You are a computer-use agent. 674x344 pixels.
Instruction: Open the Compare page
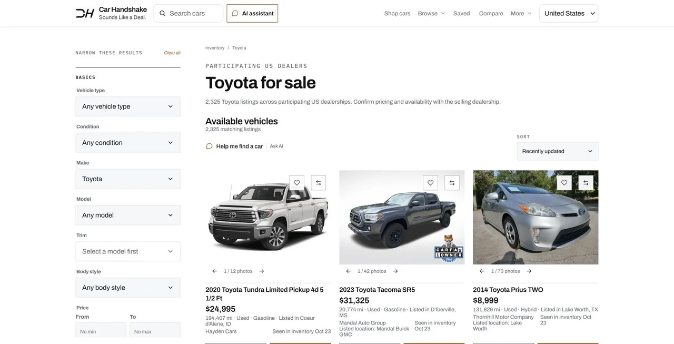click(x=491, y=13)
